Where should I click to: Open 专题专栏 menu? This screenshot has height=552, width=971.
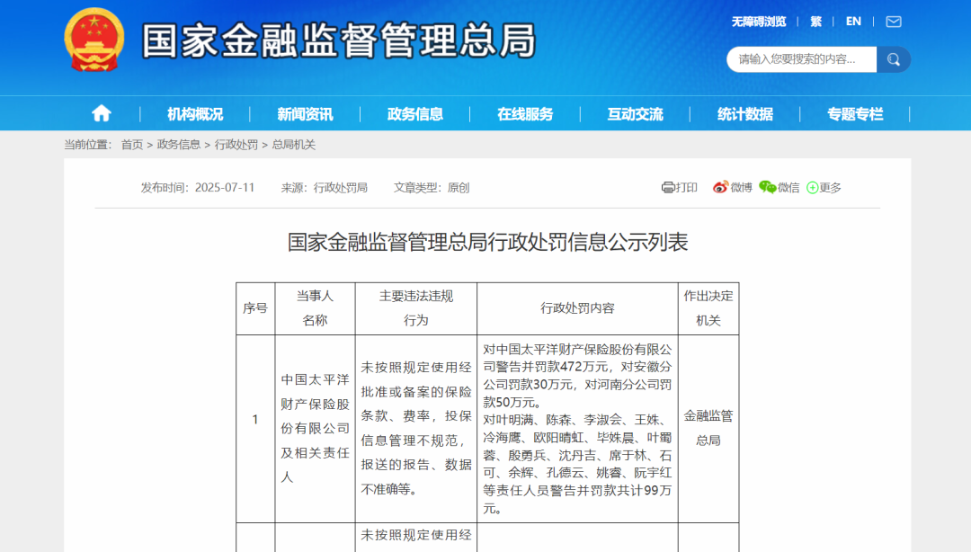[x=855, y=114]
